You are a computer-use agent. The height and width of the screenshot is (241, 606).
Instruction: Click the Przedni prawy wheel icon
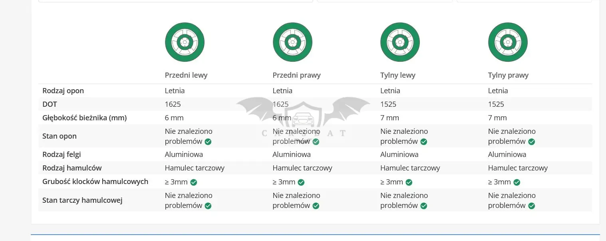(292, 42)
